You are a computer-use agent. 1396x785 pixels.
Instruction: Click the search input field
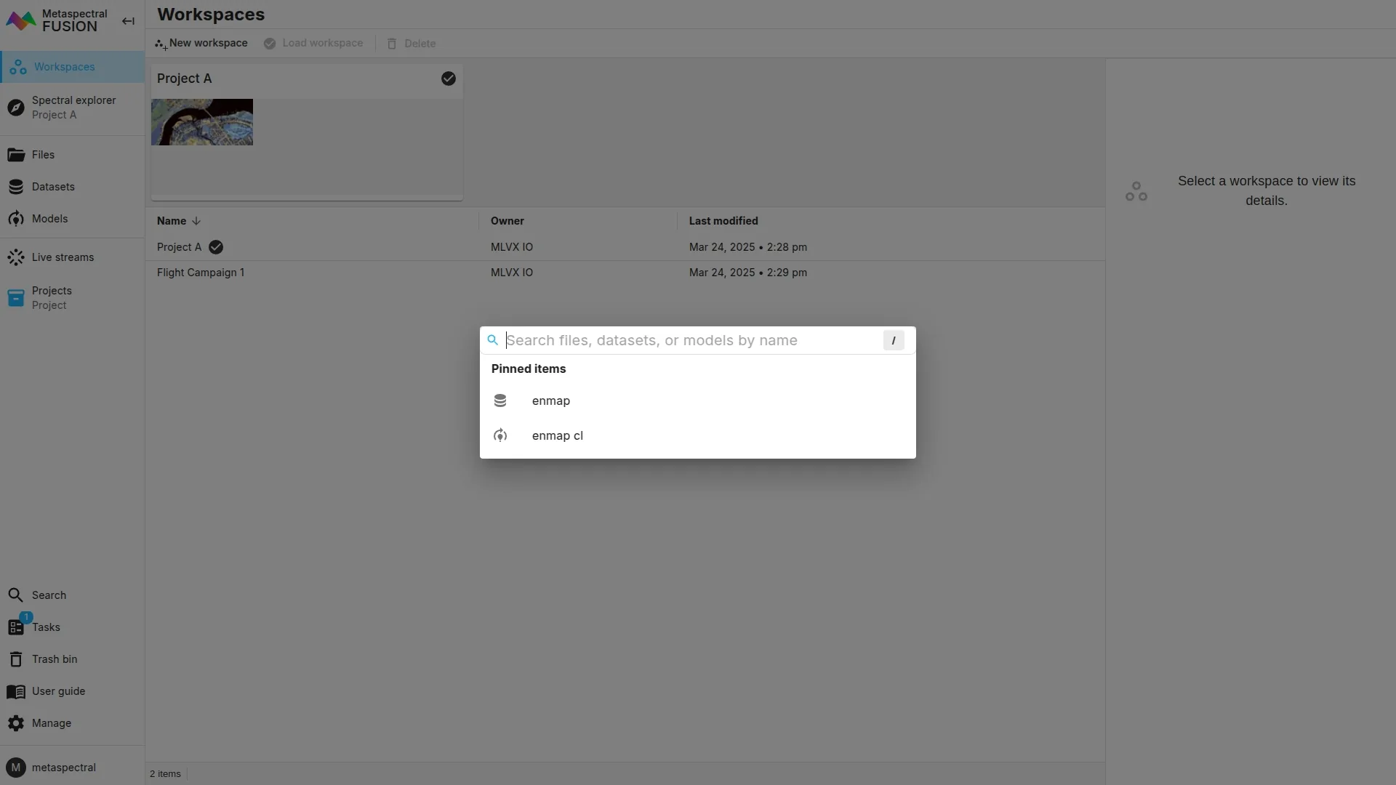(x=691, y=340)
